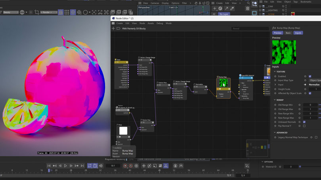Click the autokey icon beside record
The height and width of the screenshot is (180, 321).
click(x=131, y=166)
